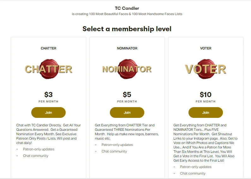This screenshot has height=179, width=251.
Task: Click the CHATTER tier title text
Action: [48, 48]
